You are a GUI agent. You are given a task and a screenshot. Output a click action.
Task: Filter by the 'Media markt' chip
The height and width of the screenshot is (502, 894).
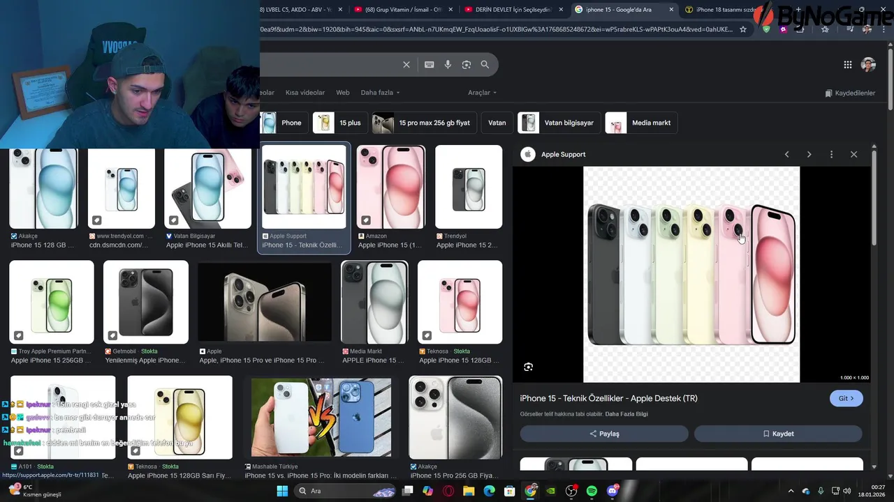(x=641, y=123)
